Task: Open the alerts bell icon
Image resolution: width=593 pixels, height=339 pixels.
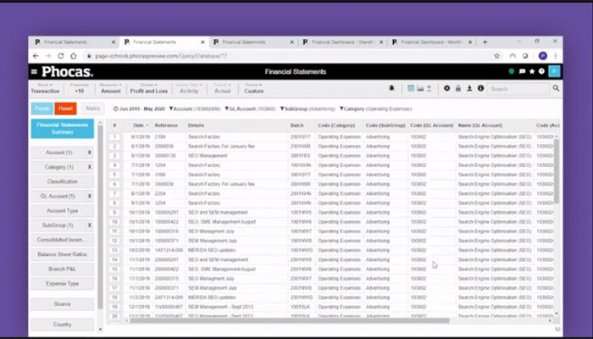Action: point(391,88)
